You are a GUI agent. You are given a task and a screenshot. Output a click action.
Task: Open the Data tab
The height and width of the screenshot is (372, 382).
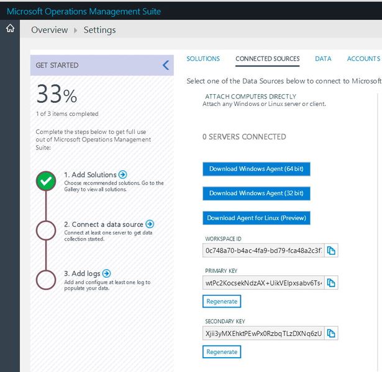click(323, 59)
